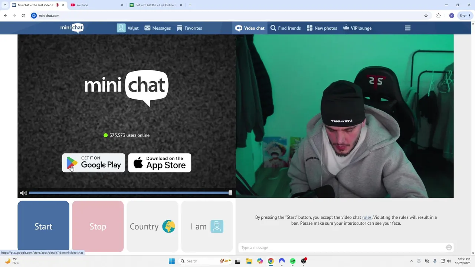Open the Chrome profile avatar
Viewport: 475px width, 267px height.
[x=451, y=16]
